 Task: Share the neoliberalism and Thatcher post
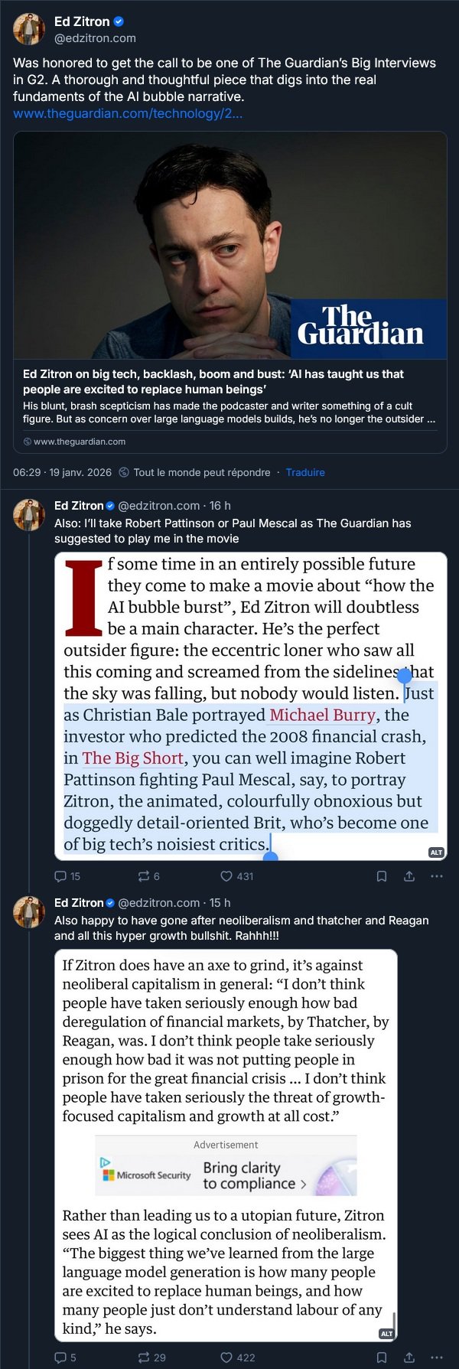(409, 1358)
